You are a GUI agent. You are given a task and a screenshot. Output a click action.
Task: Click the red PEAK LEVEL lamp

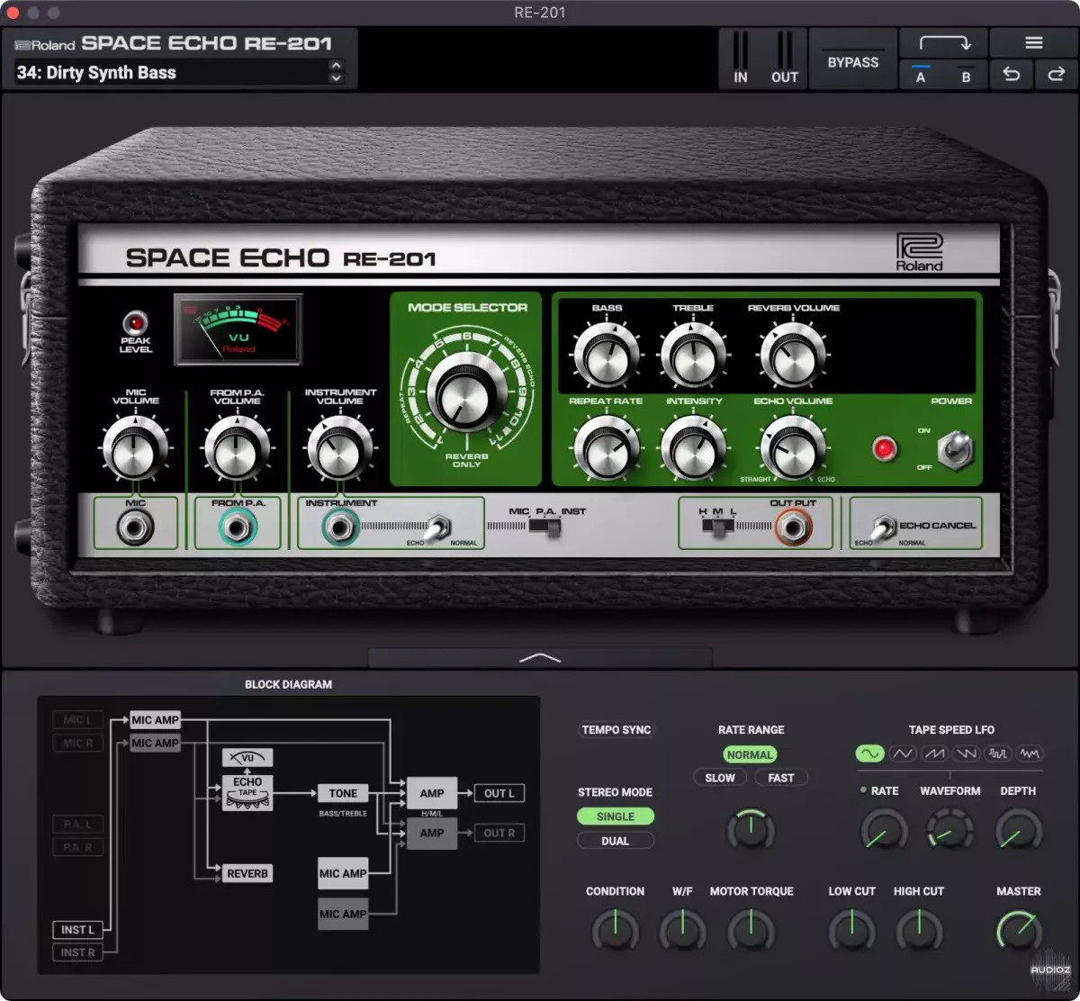pos(136,322)
